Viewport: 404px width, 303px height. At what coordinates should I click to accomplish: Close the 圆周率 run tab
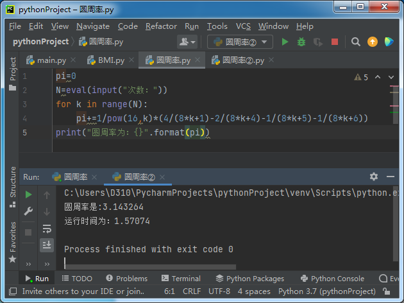coord(94,177)
